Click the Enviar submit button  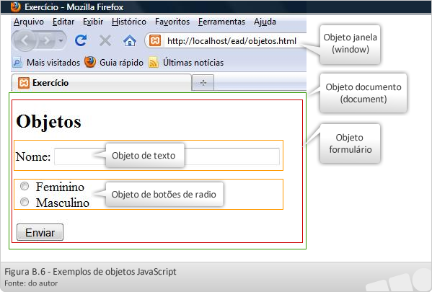point(40,232)
